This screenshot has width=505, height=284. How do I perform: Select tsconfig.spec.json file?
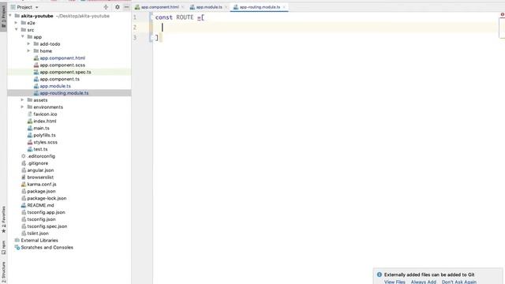click(x=47, y=226)
